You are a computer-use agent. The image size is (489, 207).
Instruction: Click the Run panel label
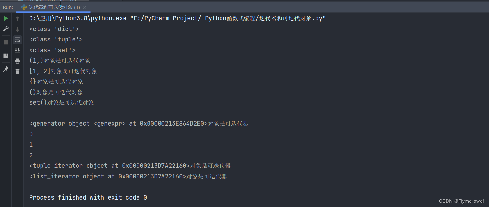click(8, 7)
